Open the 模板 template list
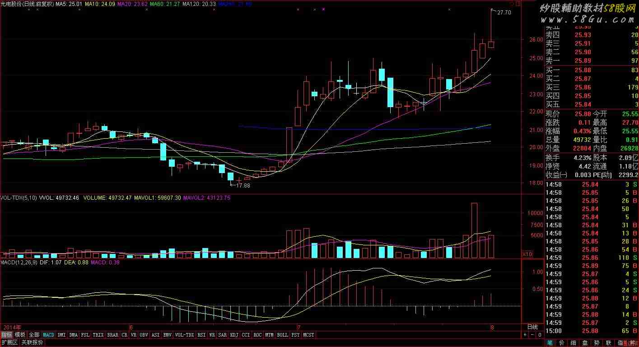 20,335
